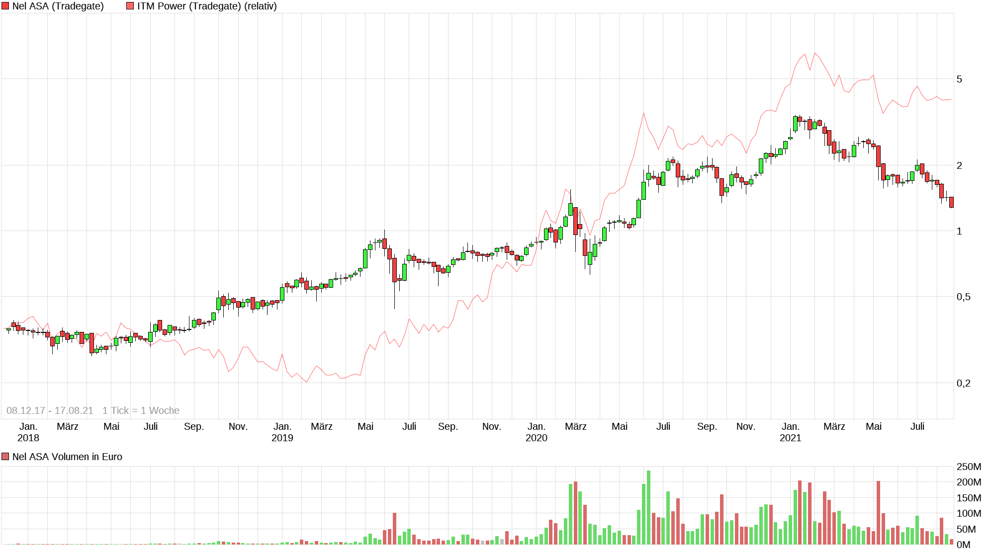The width and height of the screenshot is (993, 555).
Task: Select the Nel ASA (Tradegate) legend label
Action: coord(58,6)
